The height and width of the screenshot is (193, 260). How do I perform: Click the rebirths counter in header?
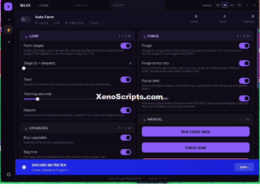pos(249,19)
